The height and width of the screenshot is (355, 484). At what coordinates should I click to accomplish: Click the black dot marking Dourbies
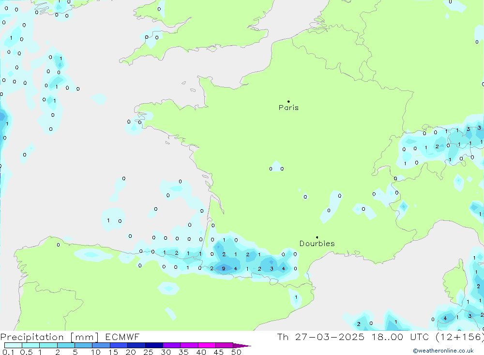317,237
